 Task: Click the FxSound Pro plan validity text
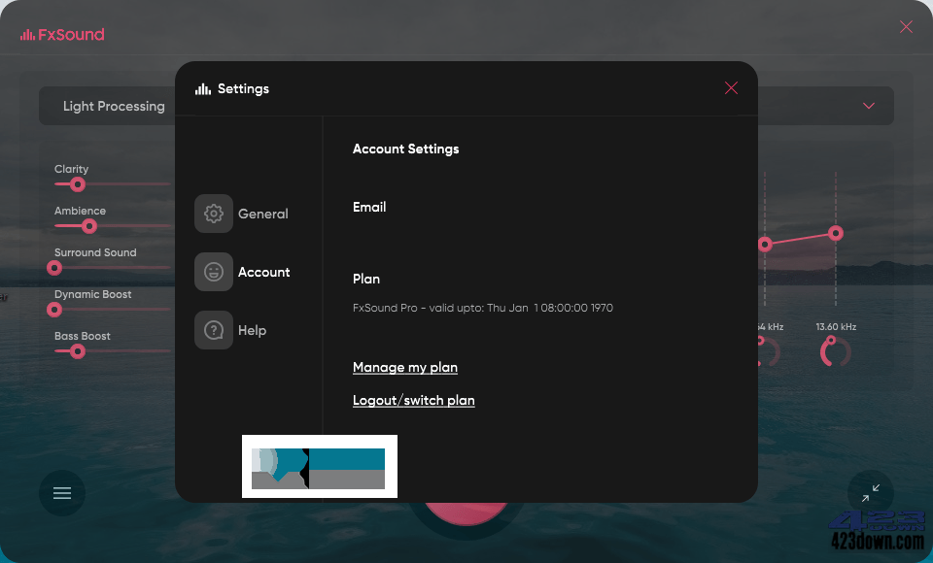tap(483, 308)
